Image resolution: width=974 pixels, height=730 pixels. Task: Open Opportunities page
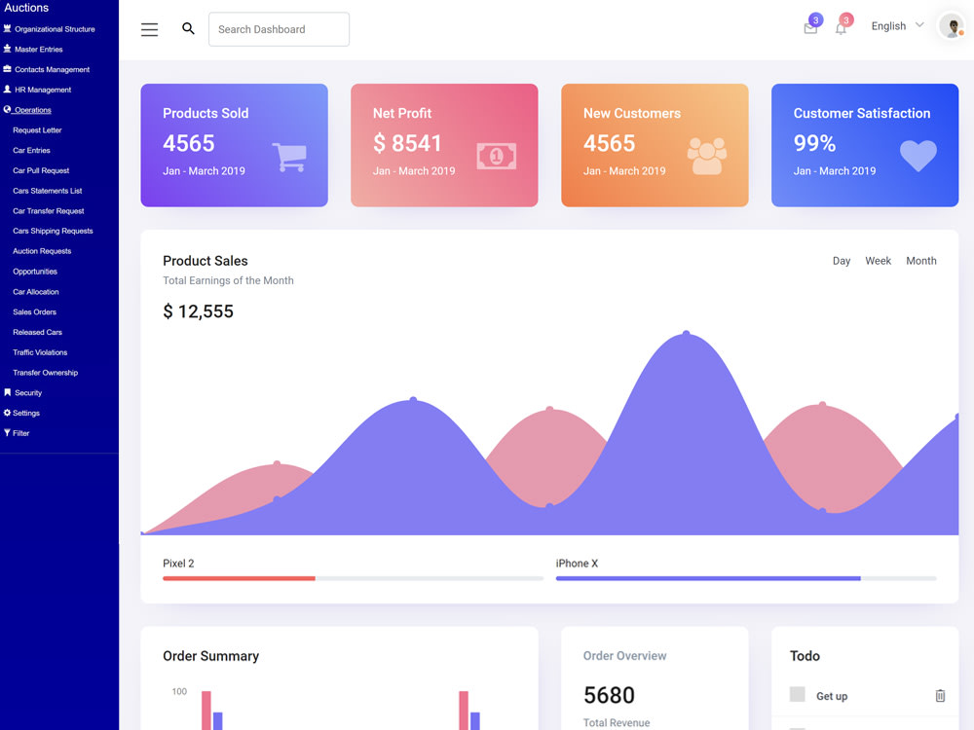pos(35,272)
